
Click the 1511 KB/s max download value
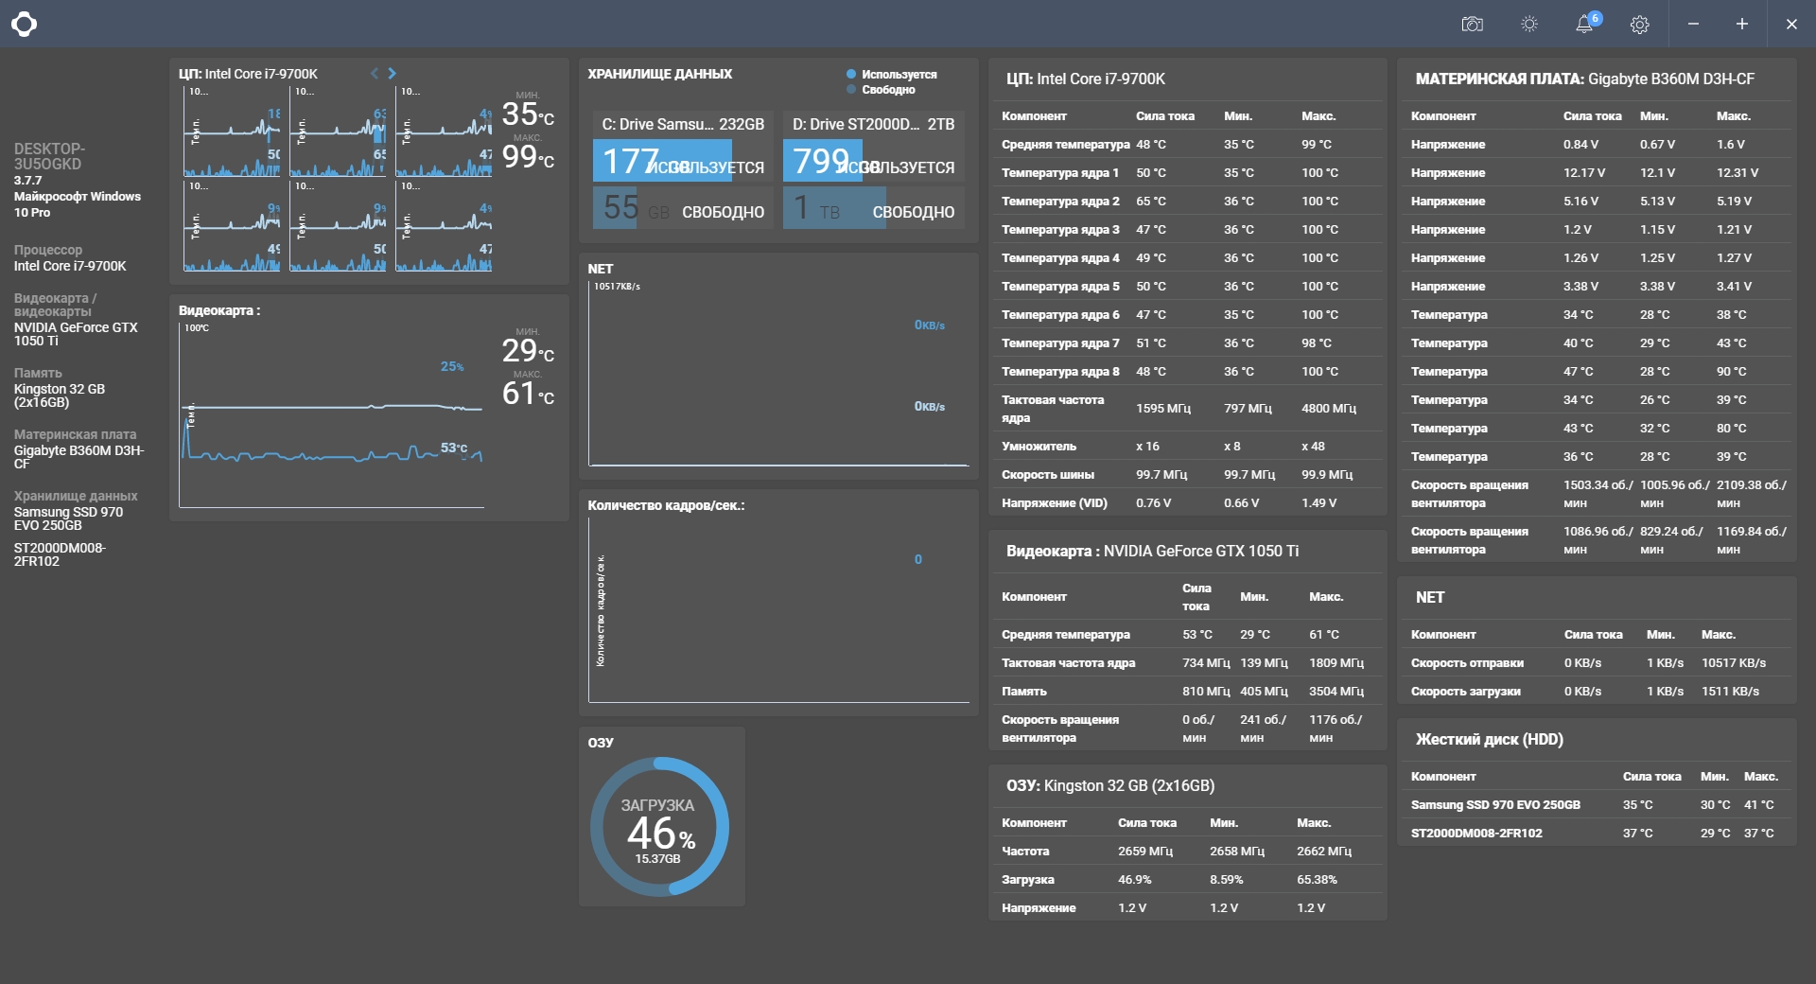click(x=1731, y=692)
